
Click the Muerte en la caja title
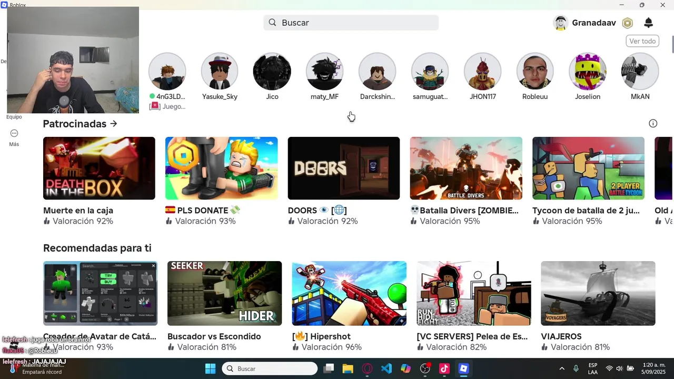(x=78, y=211)
